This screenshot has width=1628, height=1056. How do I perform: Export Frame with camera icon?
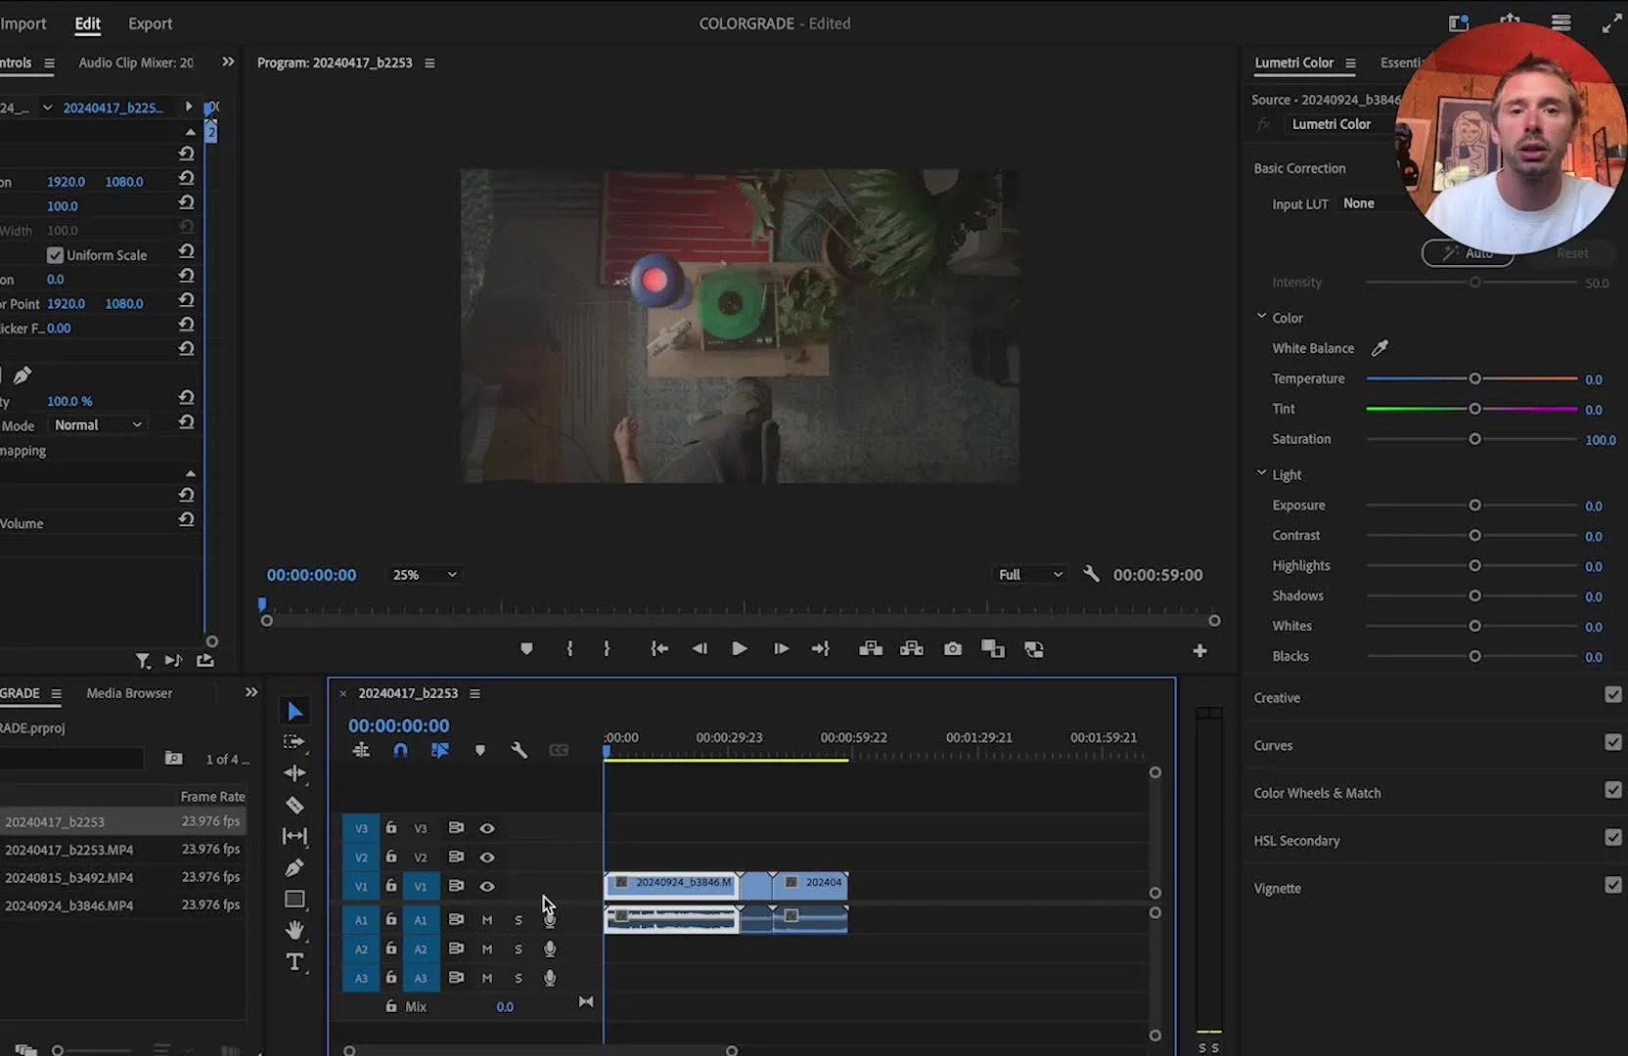point(952,649)
